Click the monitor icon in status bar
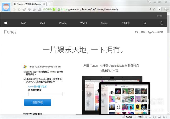Image resolution: width=170 pixels, height=119 pixels. click(x=159, y=117)
